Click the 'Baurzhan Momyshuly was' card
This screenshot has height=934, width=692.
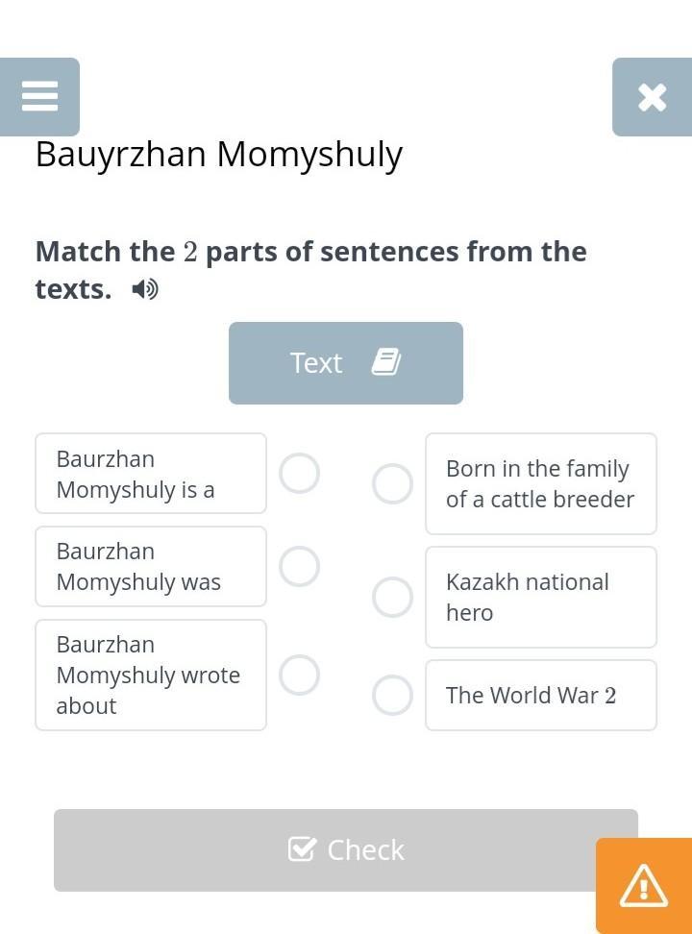[x=151, y=567]
